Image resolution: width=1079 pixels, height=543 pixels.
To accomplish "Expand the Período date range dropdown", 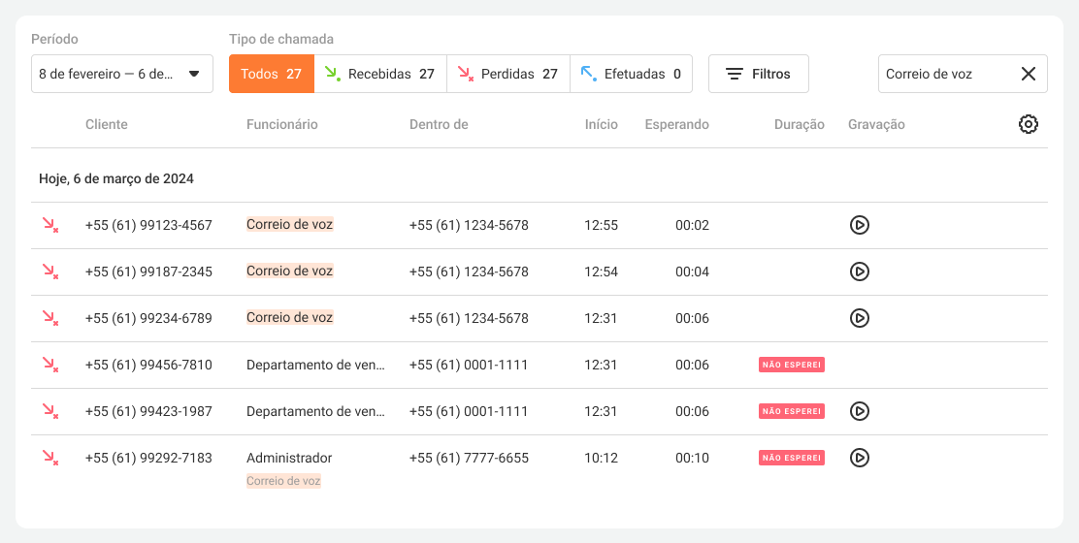I will coord(193,74).
